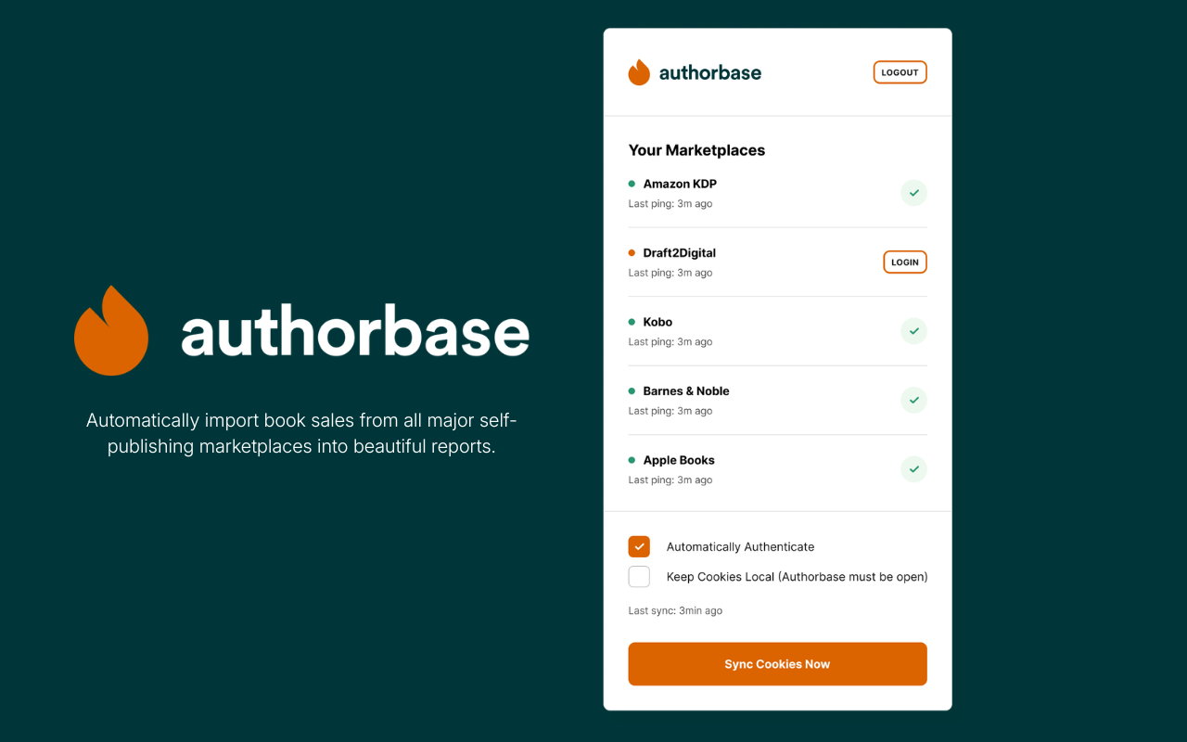Click the LOGIN button for Draft2Digital
The image size is (1187, 742).
904,262
